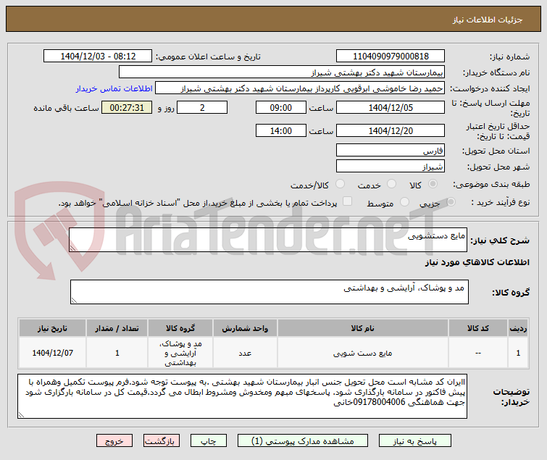This screenshot has width=547, height=460.
Task: Click delivery province field فارس
Action: pyautogui.click(x=391, y=150)
